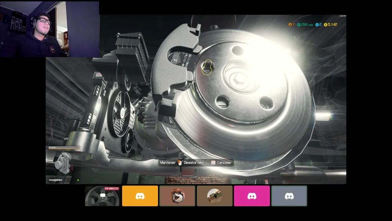Click the 5,142 money balance
The height and width of the screenshot is (221, 392).
(332, 25)
